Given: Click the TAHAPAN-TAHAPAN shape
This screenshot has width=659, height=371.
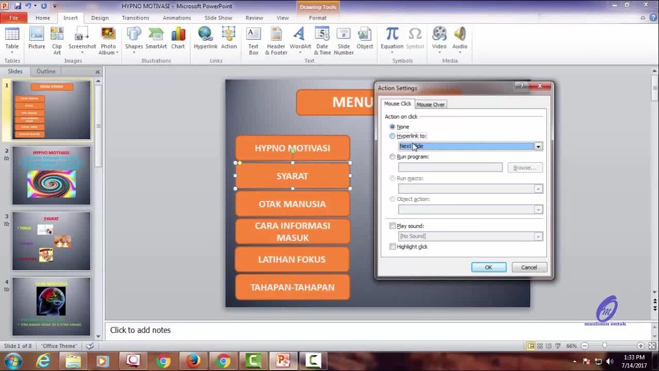Looking at the screenshot, I should pos(292,287).
